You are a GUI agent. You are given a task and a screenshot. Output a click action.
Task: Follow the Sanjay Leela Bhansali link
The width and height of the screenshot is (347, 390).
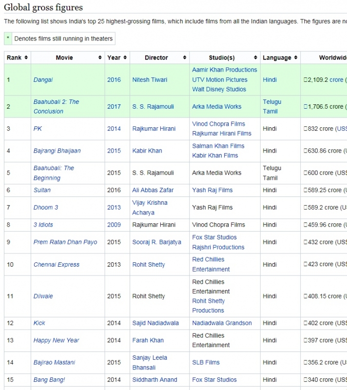coord(150,362)
